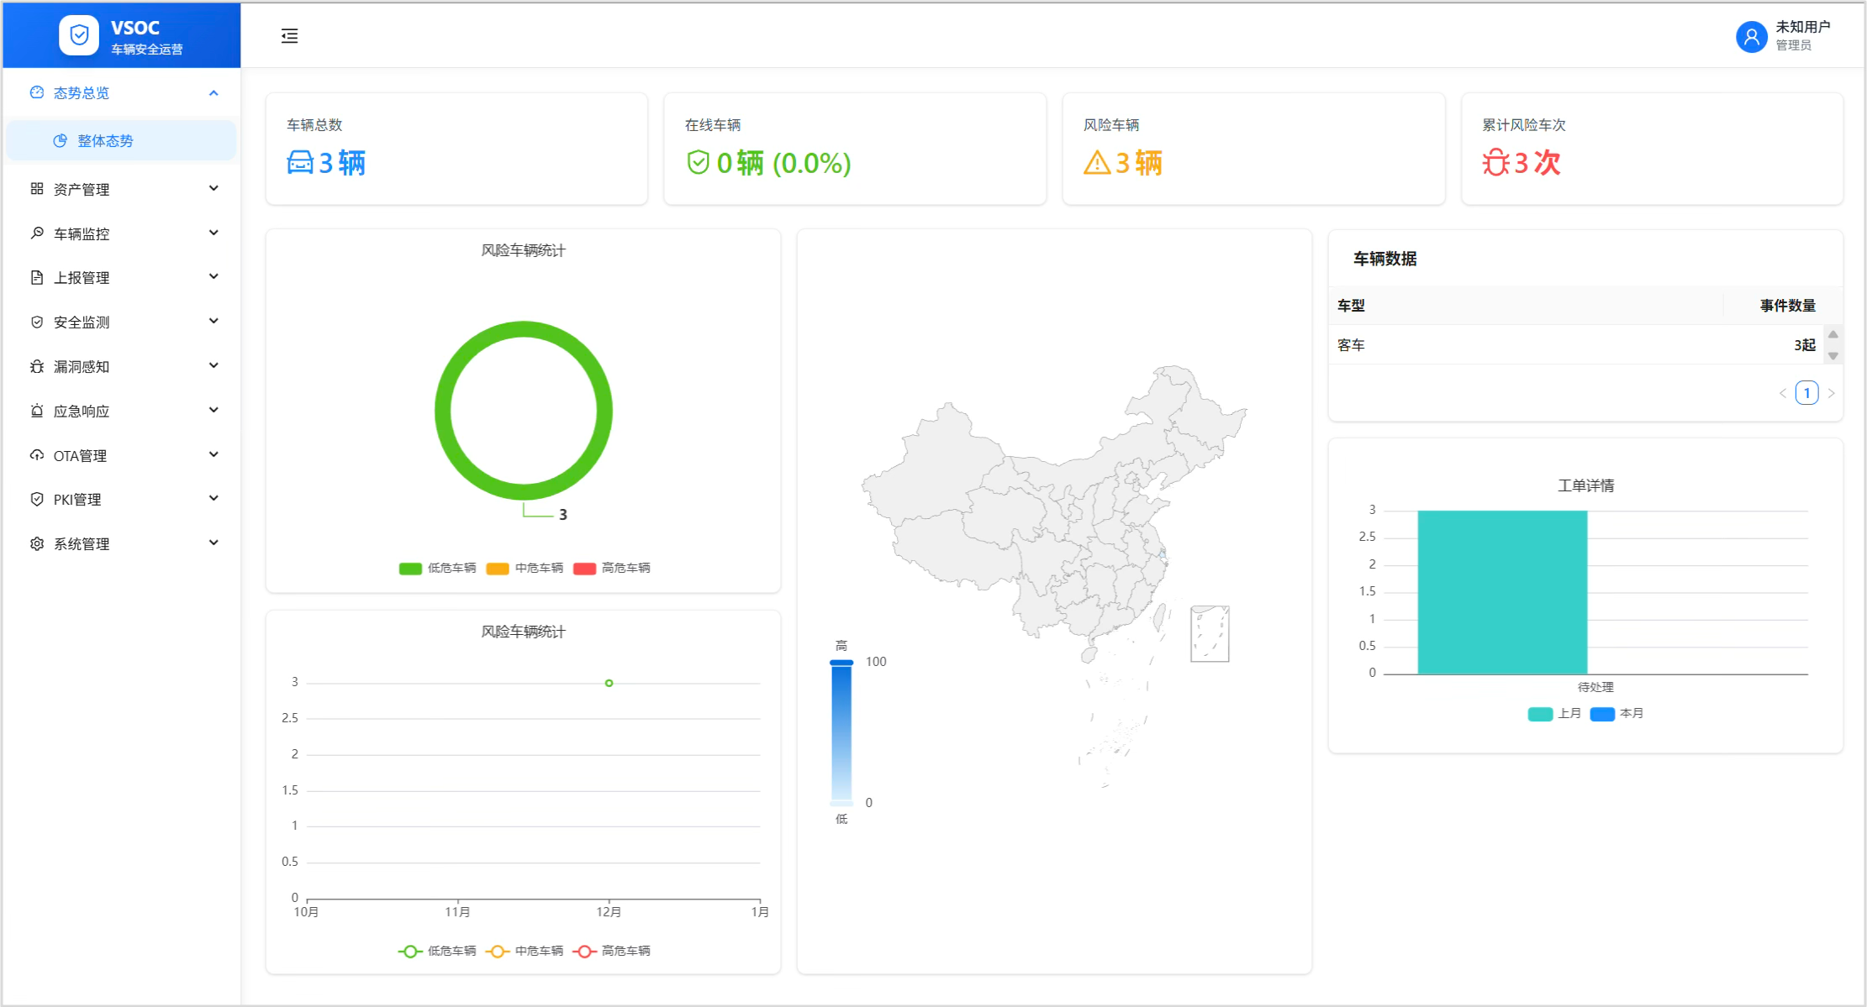1867x1007 pixels.
Task: Open the 整体态势 menu item
Action: click(105, 140)
